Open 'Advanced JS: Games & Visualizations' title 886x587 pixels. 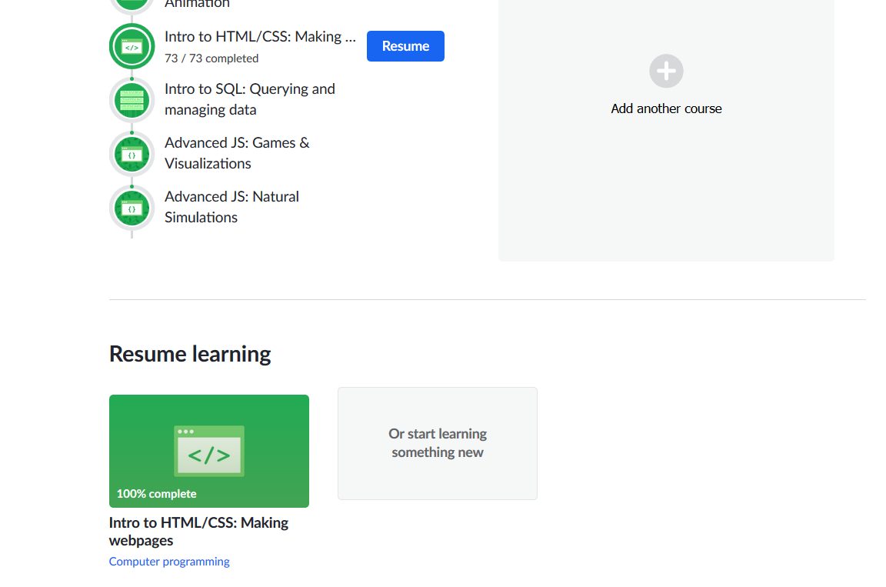pos(237,153)
